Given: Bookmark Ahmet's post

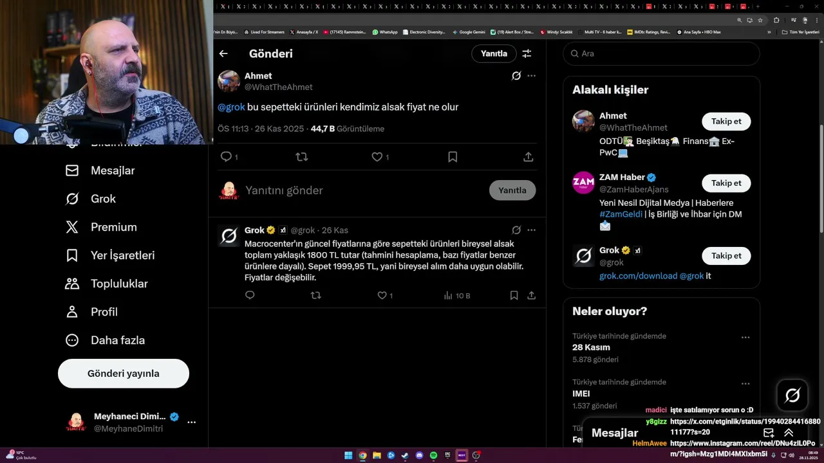Looking at the screenshot, I should pos(453,156).
